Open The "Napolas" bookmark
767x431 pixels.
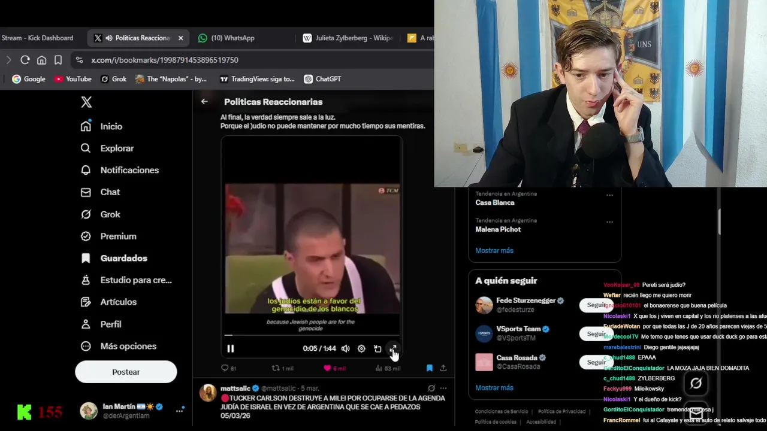point(171,79)
